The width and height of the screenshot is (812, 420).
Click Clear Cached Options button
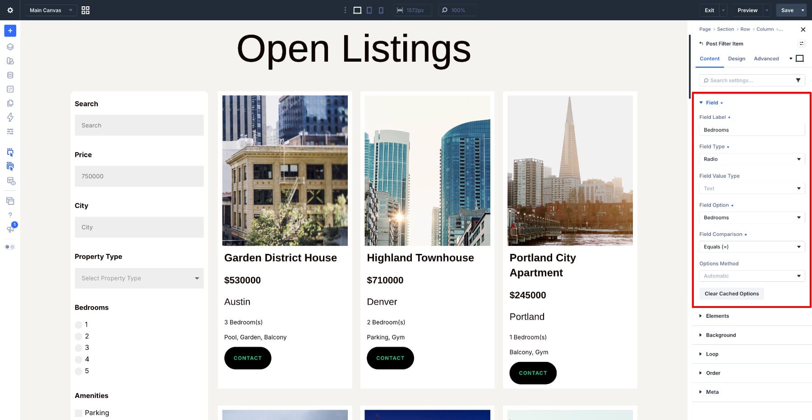pyautogui.click(x=732, y=294)
